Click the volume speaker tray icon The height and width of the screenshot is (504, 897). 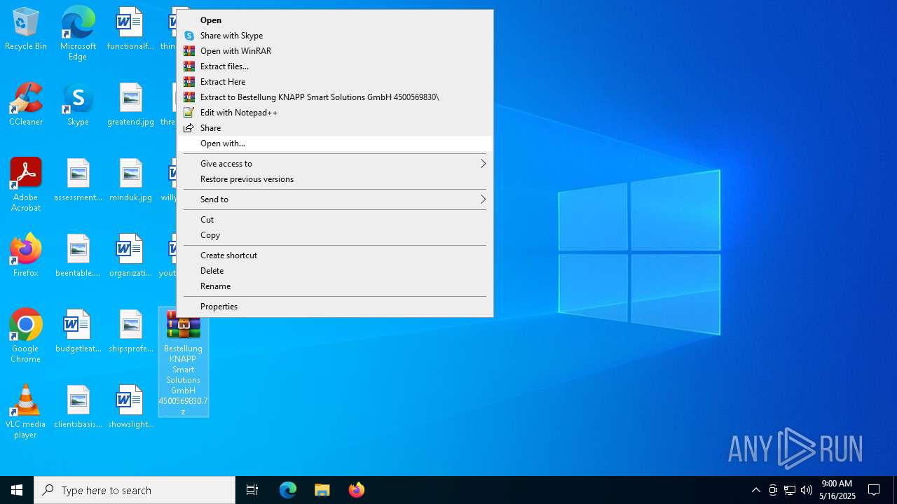pos(807,490)
